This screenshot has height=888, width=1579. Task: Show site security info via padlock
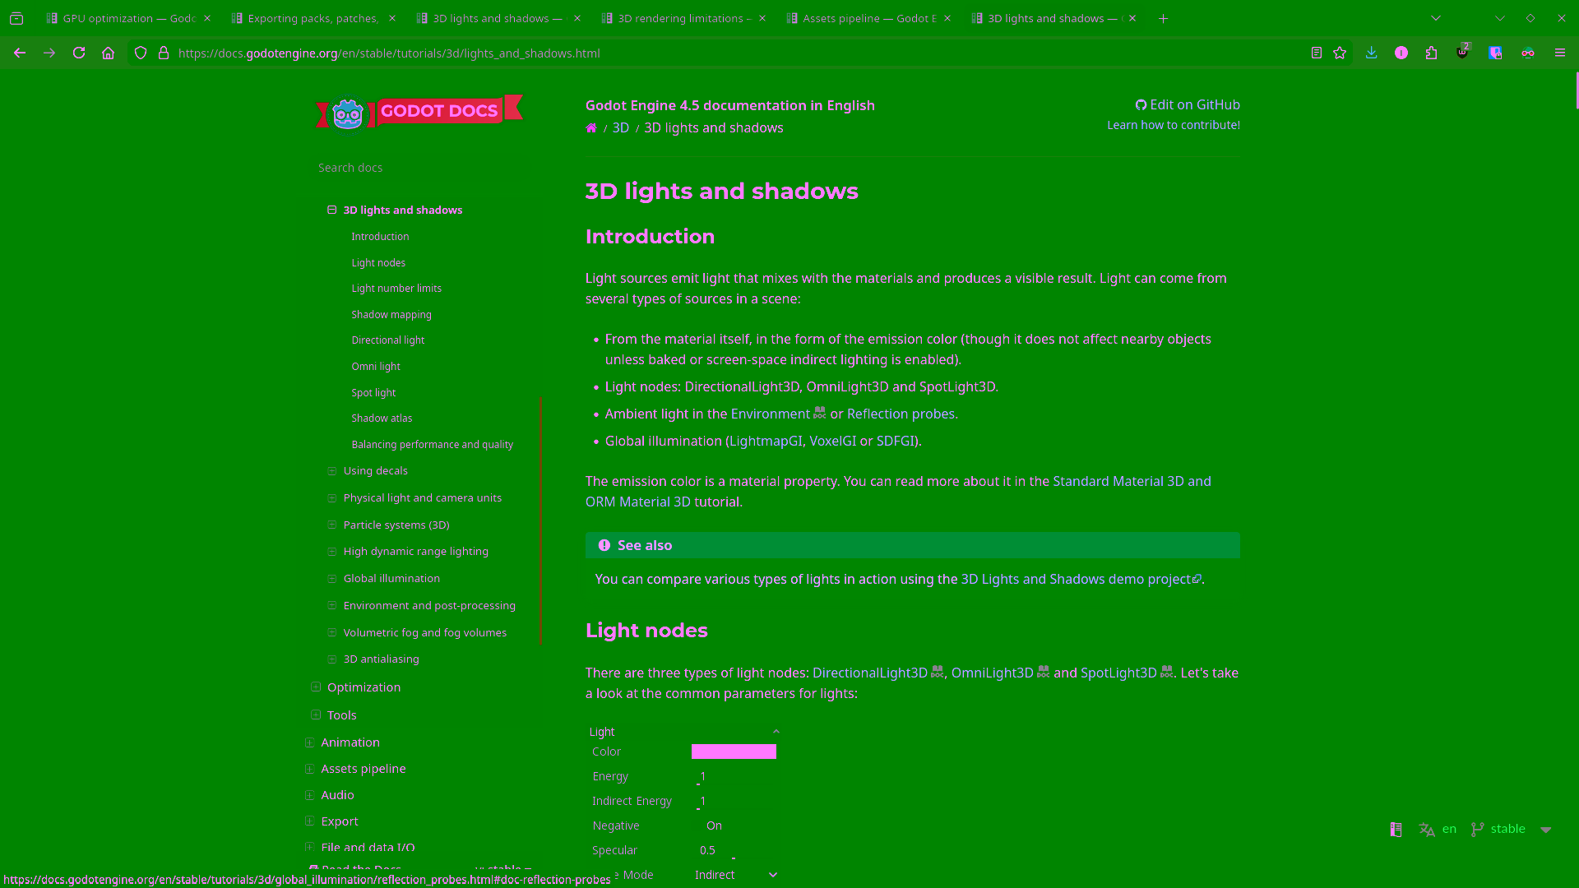click(164, 53)
